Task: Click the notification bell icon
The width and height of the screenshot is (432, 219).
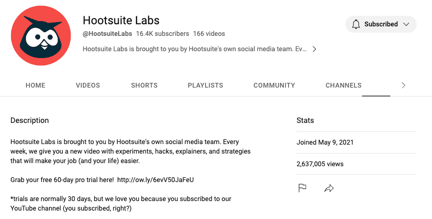Action: pos(356,24)
